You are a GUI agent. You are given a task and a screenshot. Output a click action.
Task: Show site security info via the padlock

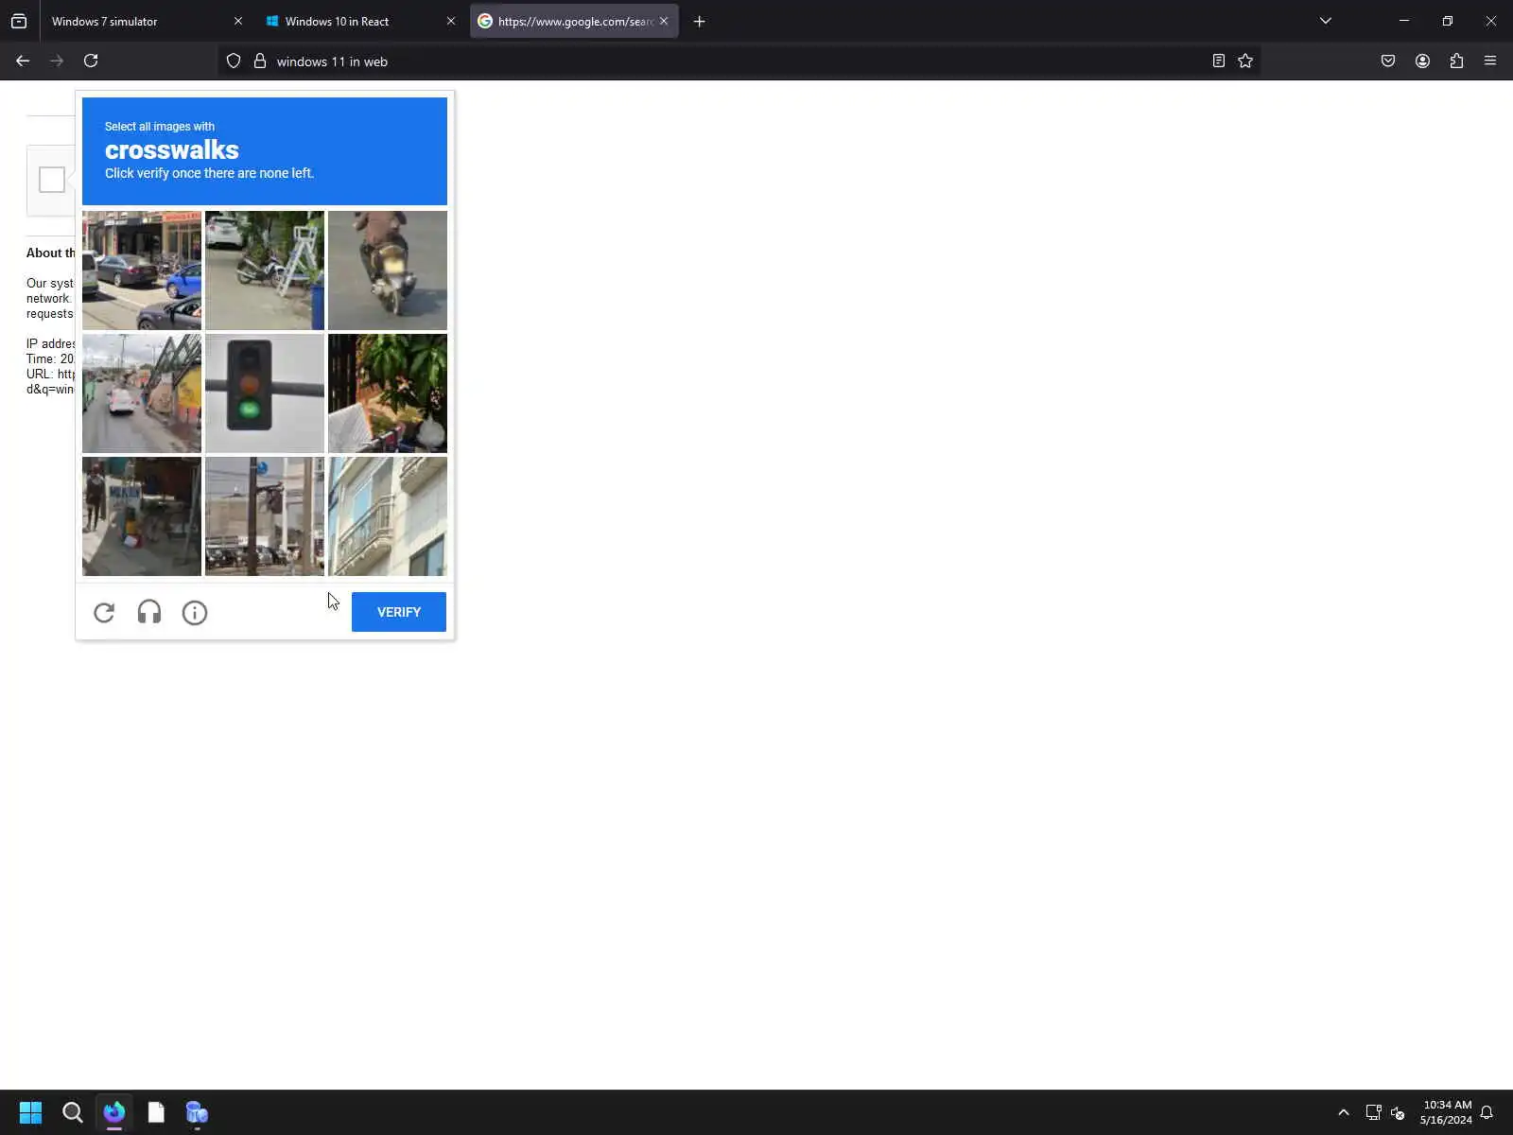260,61
